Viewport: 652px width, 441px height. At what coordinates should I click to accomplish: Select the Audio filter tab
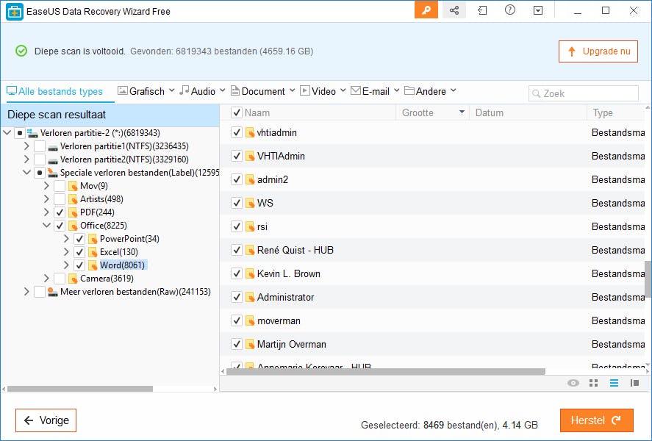coord(198,91)
